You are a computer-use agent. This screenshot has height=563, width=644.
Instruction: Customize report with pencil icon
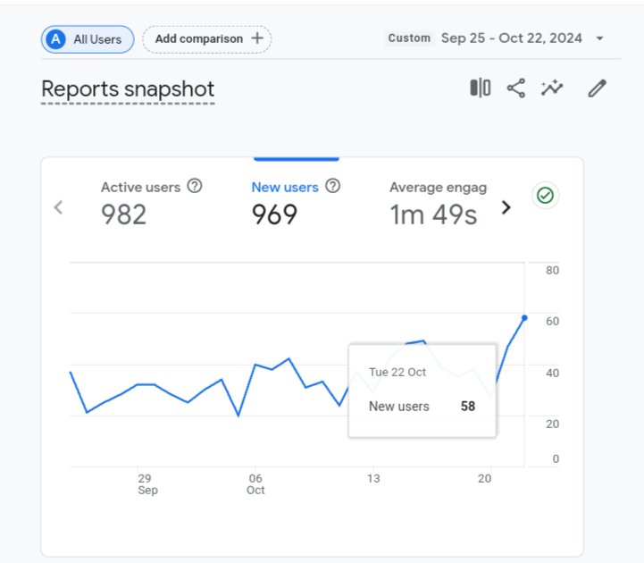pyautogui.click(x=597, y=88)
